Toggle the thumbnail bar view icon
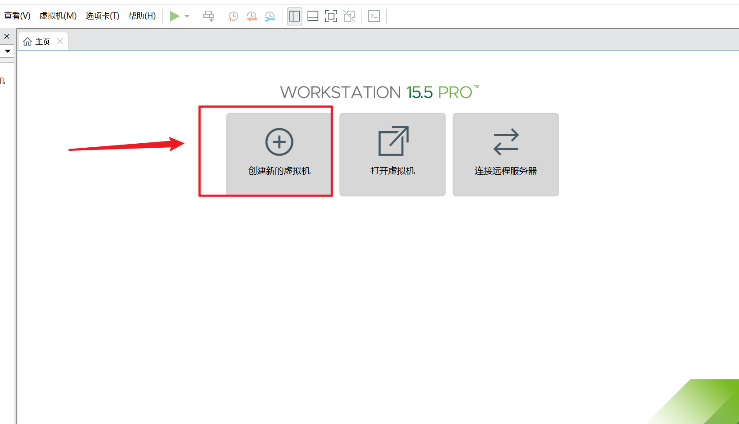 click(x=313, y=16)
